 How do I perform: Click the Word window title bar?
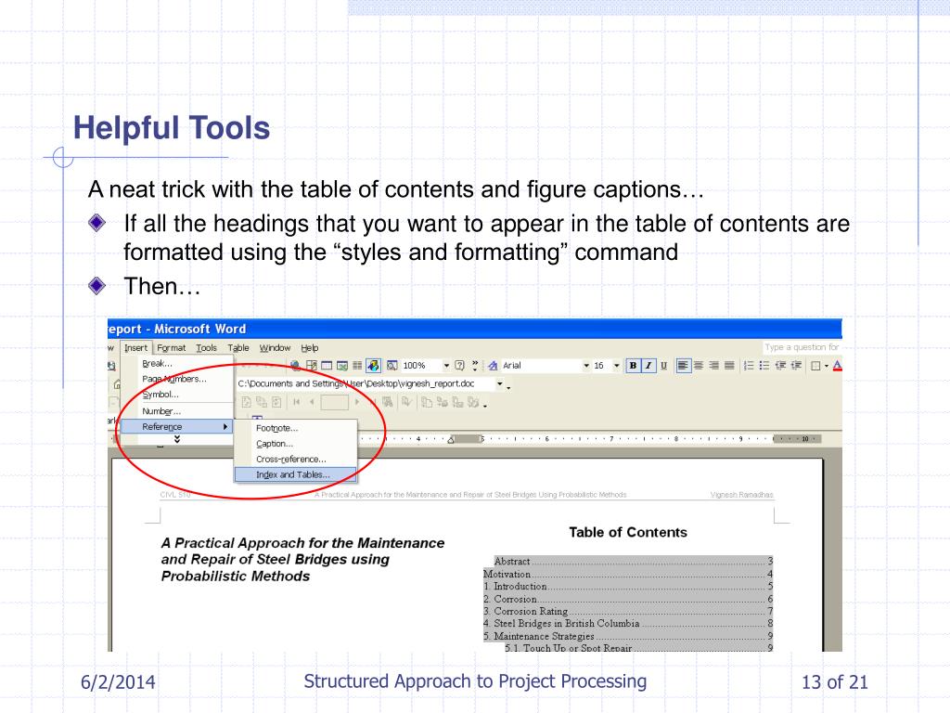point(474,329)
